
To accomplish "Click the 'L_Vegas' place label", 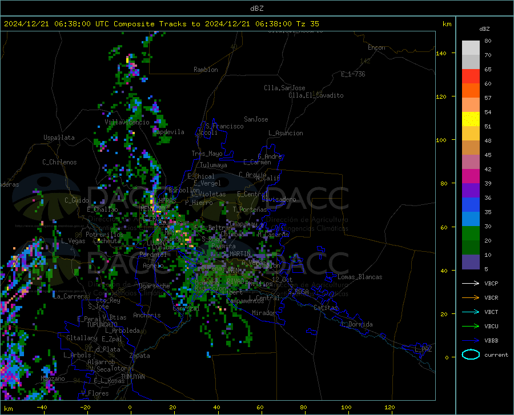I will [x=73, y=241].
